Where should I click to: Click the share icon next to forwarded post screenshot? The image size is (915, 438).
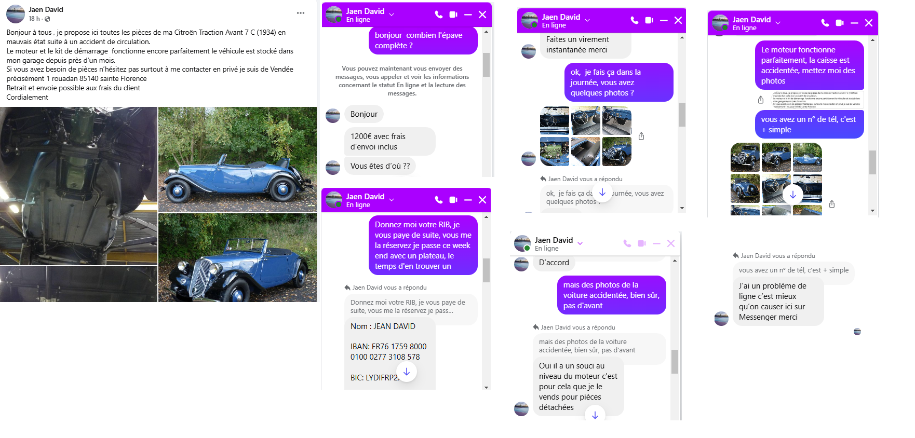pyautogui.click(x=761, y=100)
